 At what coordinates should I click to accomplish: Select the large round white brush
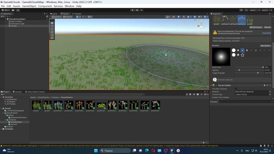(234, 50)
